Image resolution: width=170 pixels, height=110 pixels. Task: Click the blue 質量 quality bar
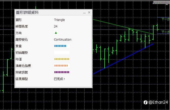click(62, 46)
